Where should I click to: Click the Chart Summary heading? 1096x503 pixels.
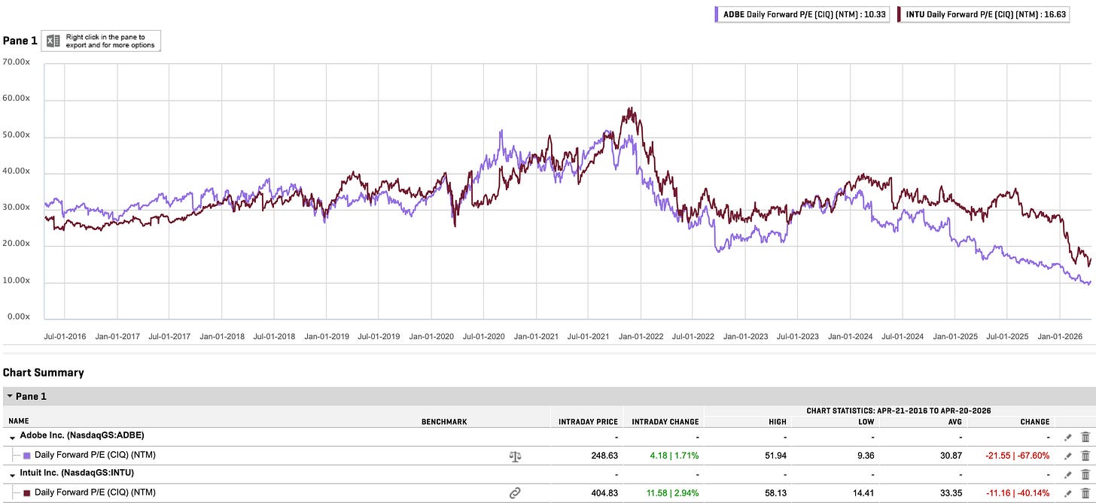pos(44,373)
